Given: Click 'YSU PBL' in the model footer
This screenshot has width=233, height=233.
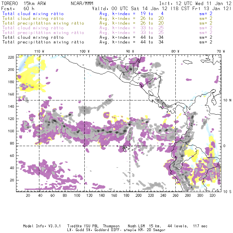Looking at the screenshot, I should tap(91, 226).
